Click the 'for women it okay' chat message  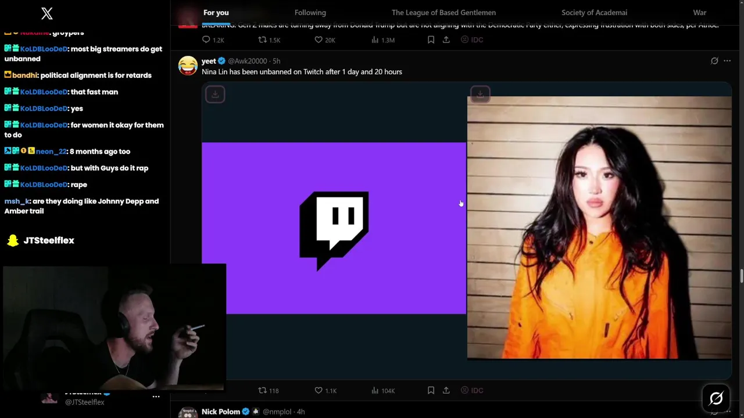tap(84, 129)
